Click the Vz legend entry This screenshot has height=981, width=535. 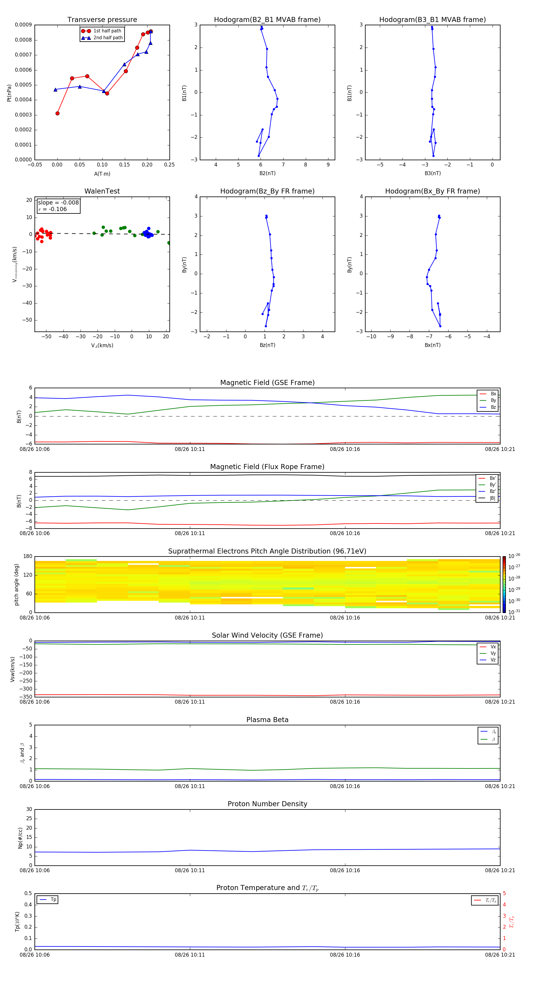point(488,660)
